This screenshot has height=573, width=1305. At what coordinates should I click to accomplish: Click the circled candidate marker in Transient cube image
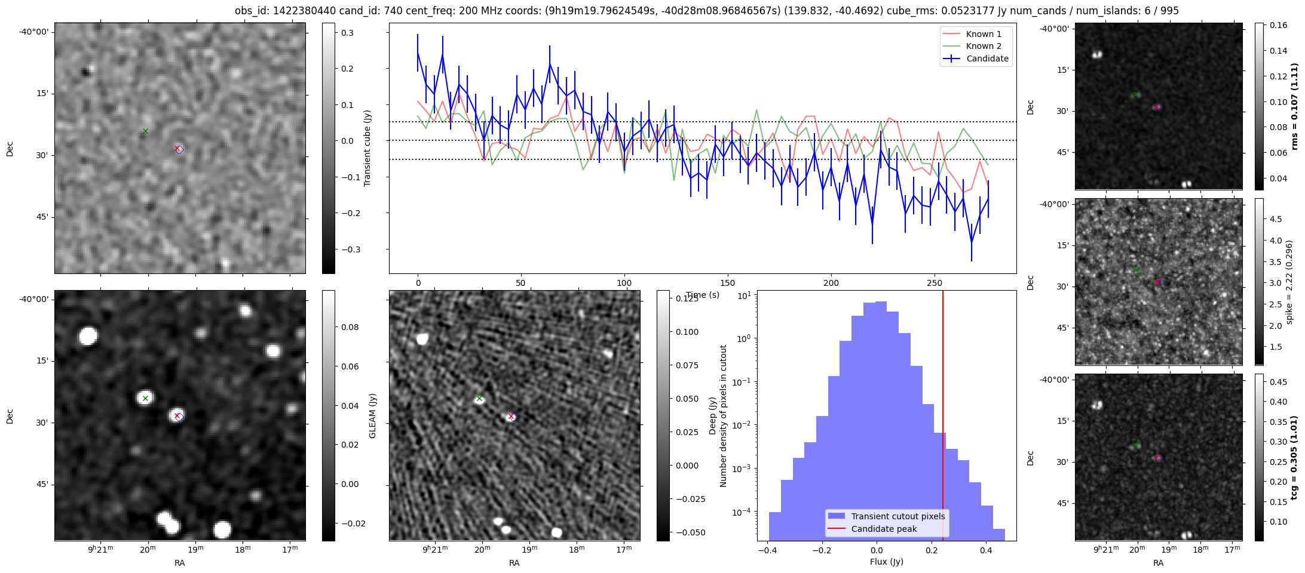pyautogui.click(x=178, y=149)
